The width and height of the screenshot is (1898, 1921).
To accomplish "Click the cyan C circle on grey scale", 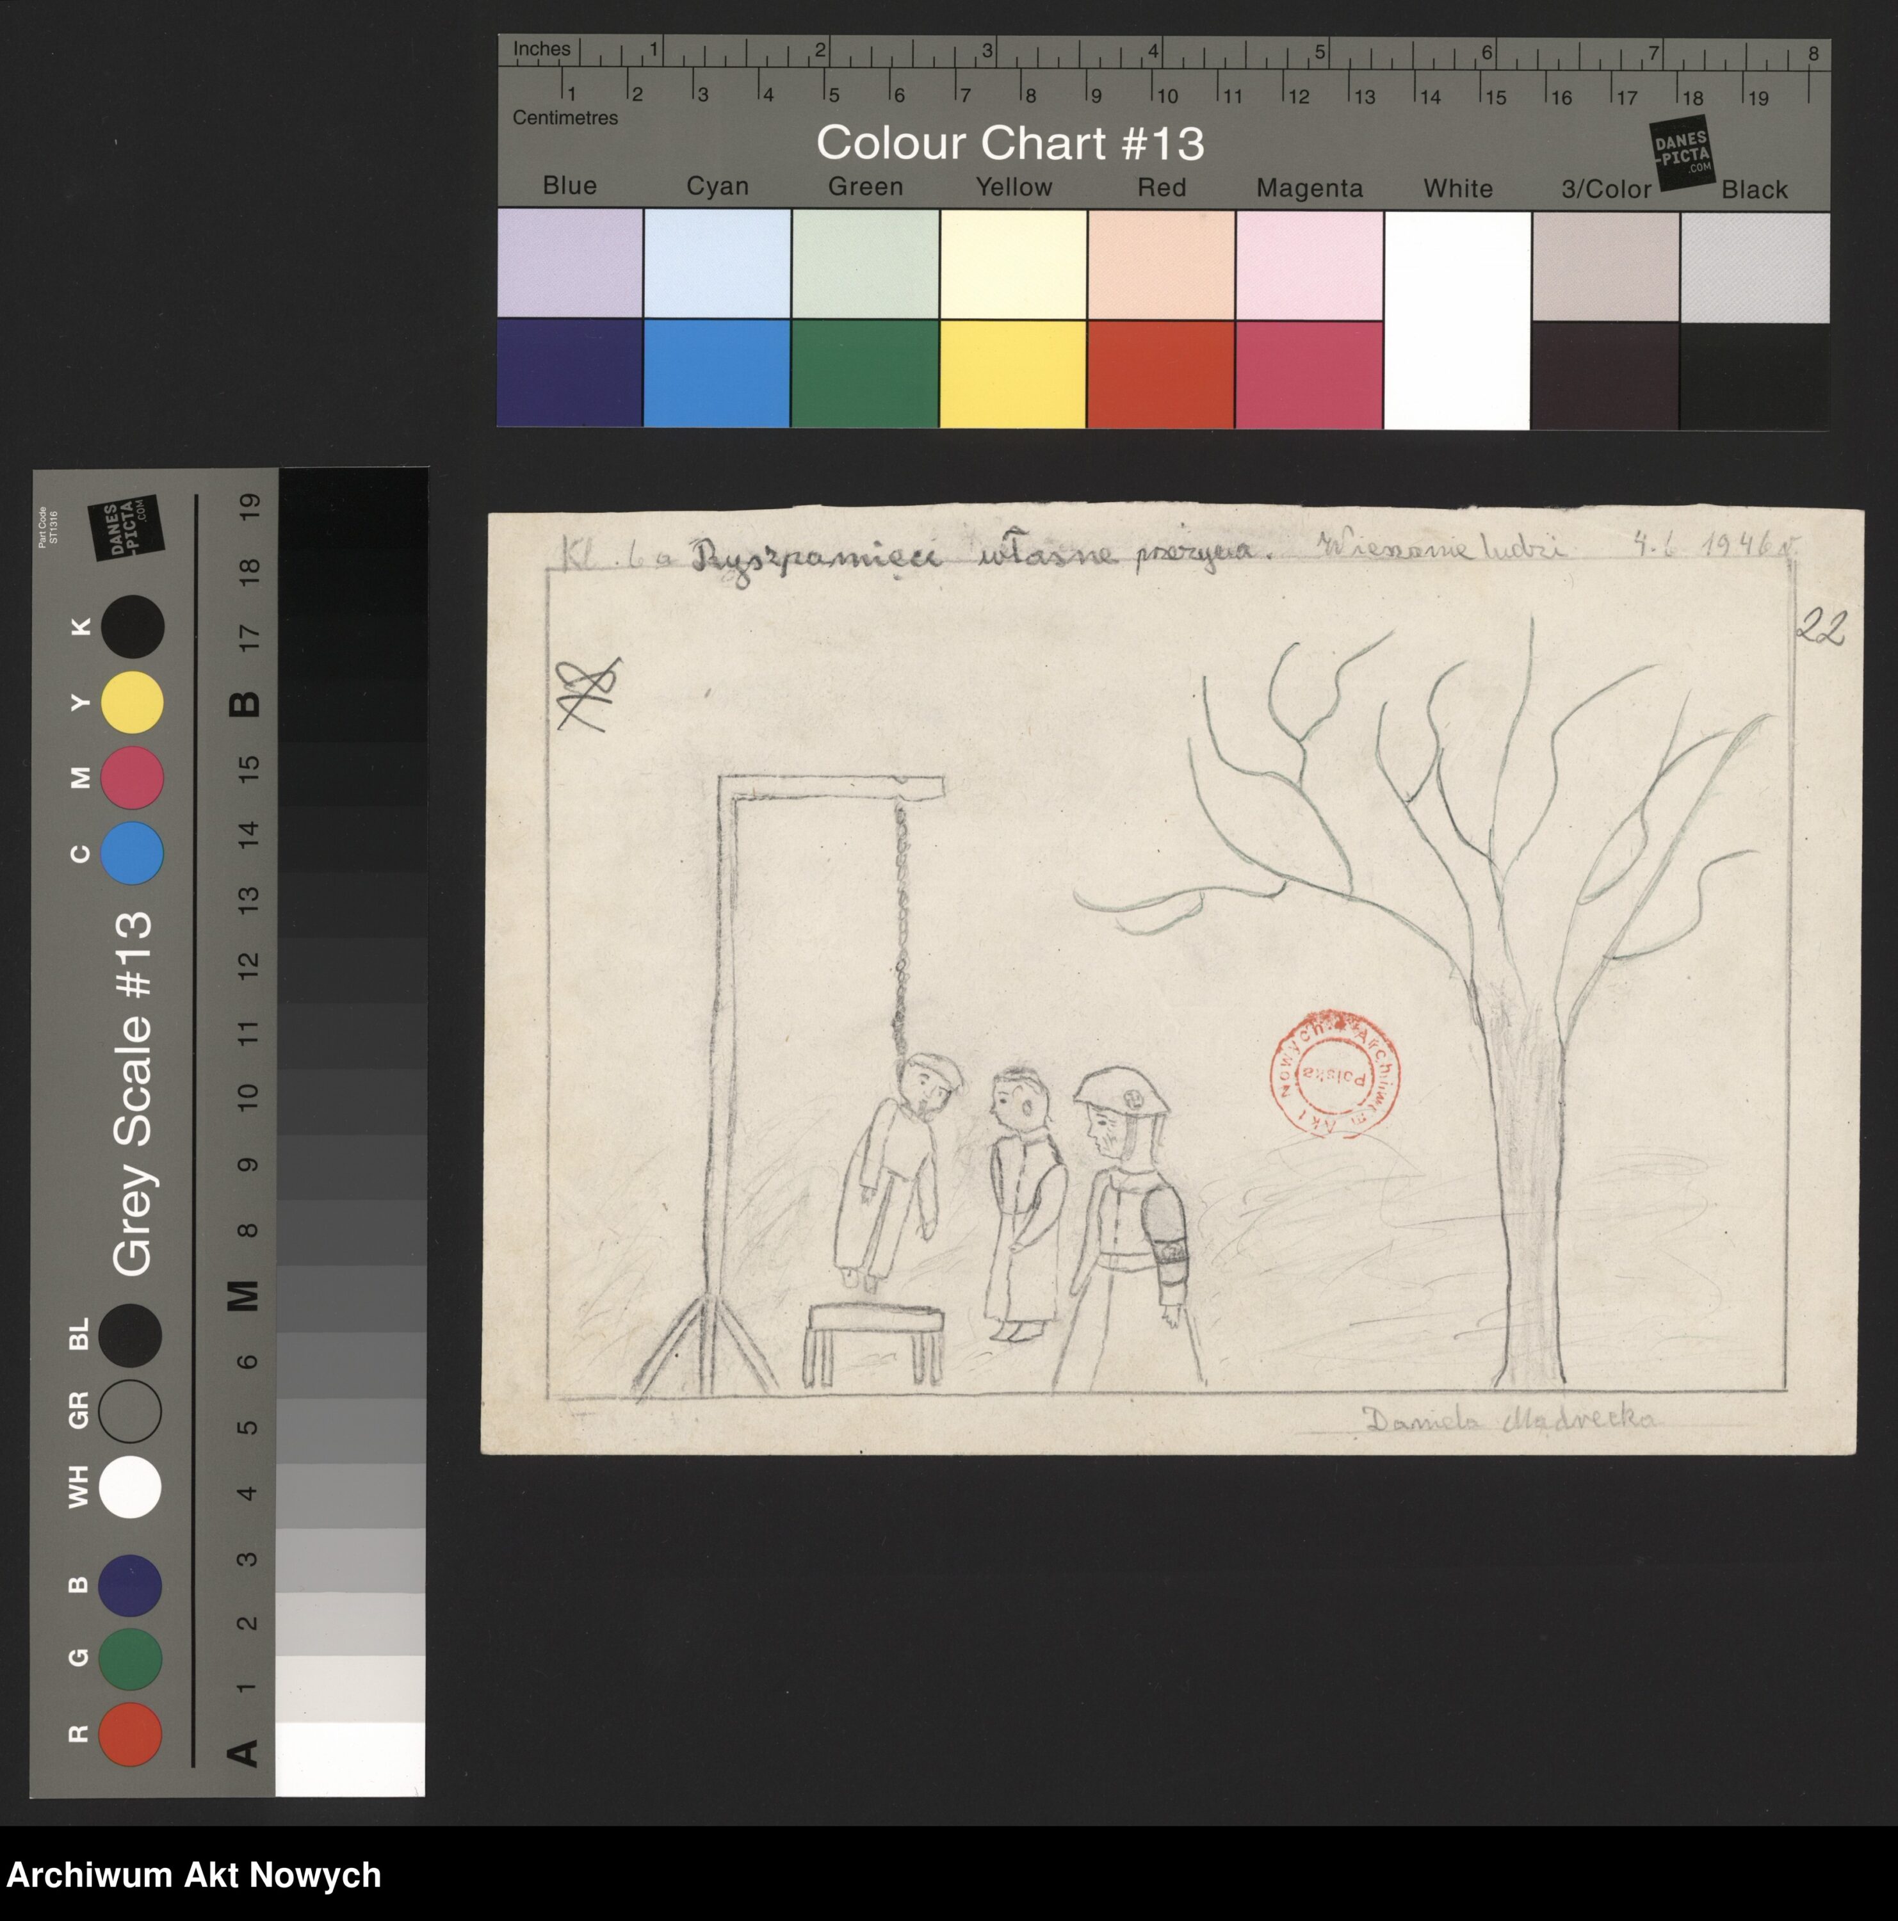I will 133,853.
